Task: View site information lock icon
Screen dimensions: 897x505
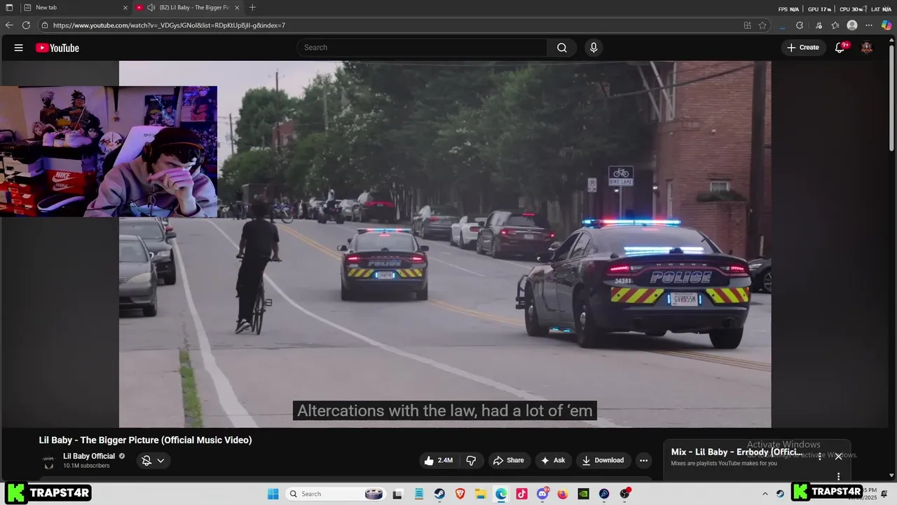Action: pos(45,25)
